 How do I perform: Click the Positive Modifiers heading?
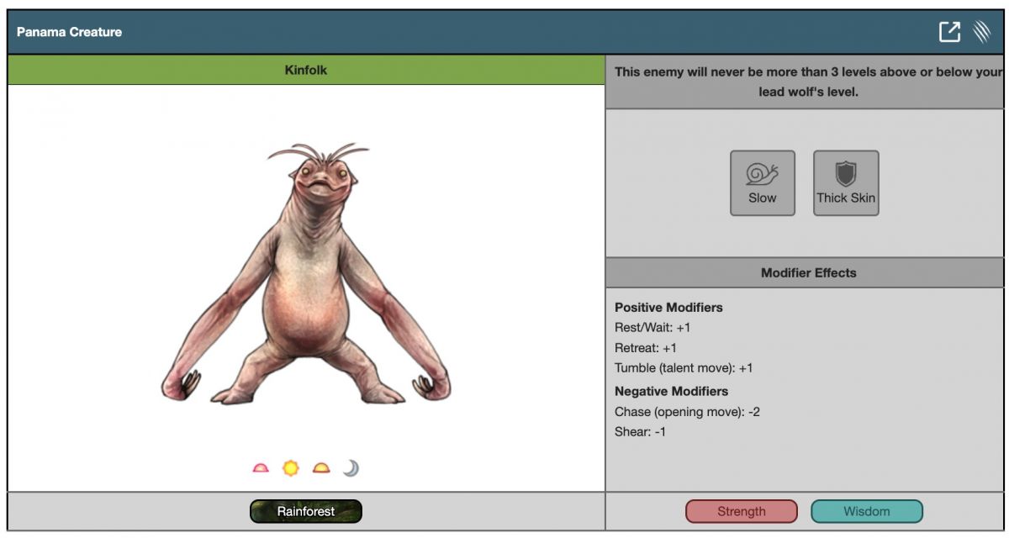668,308
